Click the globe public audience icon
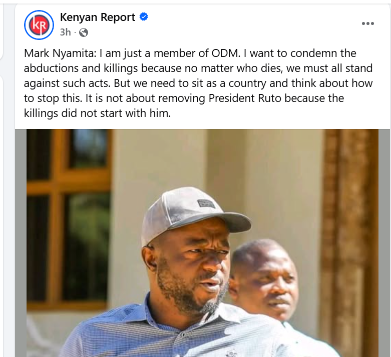Viewport: 391px width, 357px height. pyautogui.click(x=84, y=32)
